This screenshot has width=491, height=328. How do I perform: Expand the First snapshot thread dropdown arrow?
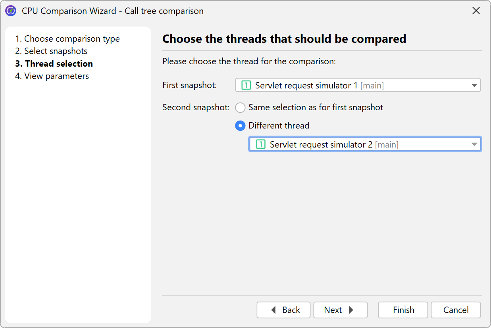[x=474, y=85]
